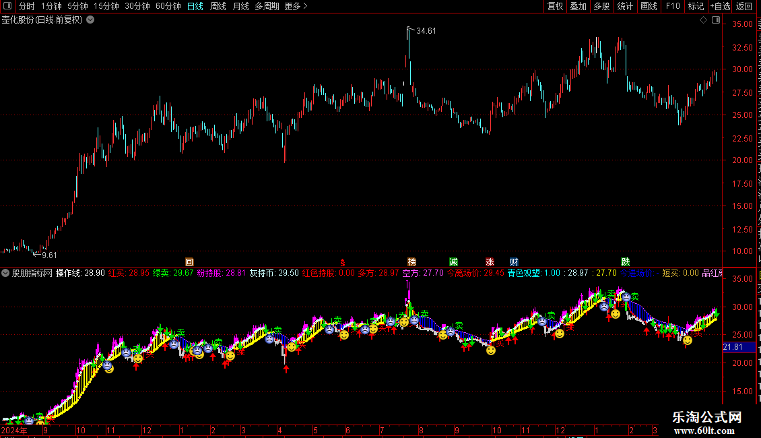Open the 股朋指标网 indicator dropdown arrow
Image resolution: width=761 pixels, height=438 pixels.
click(5, 273)
